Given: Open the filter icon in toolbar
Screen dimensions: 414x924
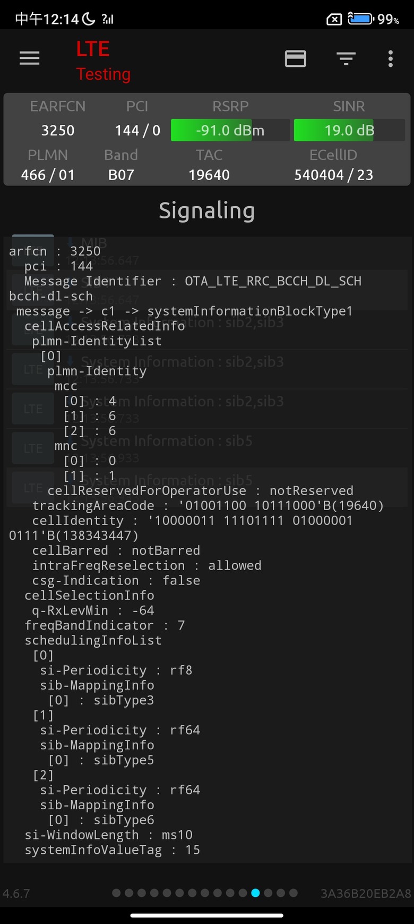Looking at the screenshot, I should 346,58.
